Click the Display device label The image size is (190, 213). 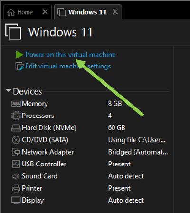pyautogui.click(x=33, y=201)
